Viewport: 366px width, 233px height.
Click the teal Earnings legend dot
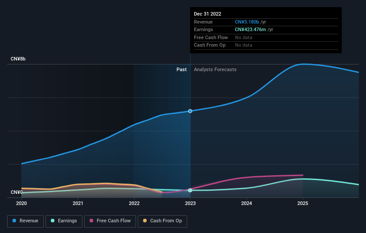pos(53,221)
